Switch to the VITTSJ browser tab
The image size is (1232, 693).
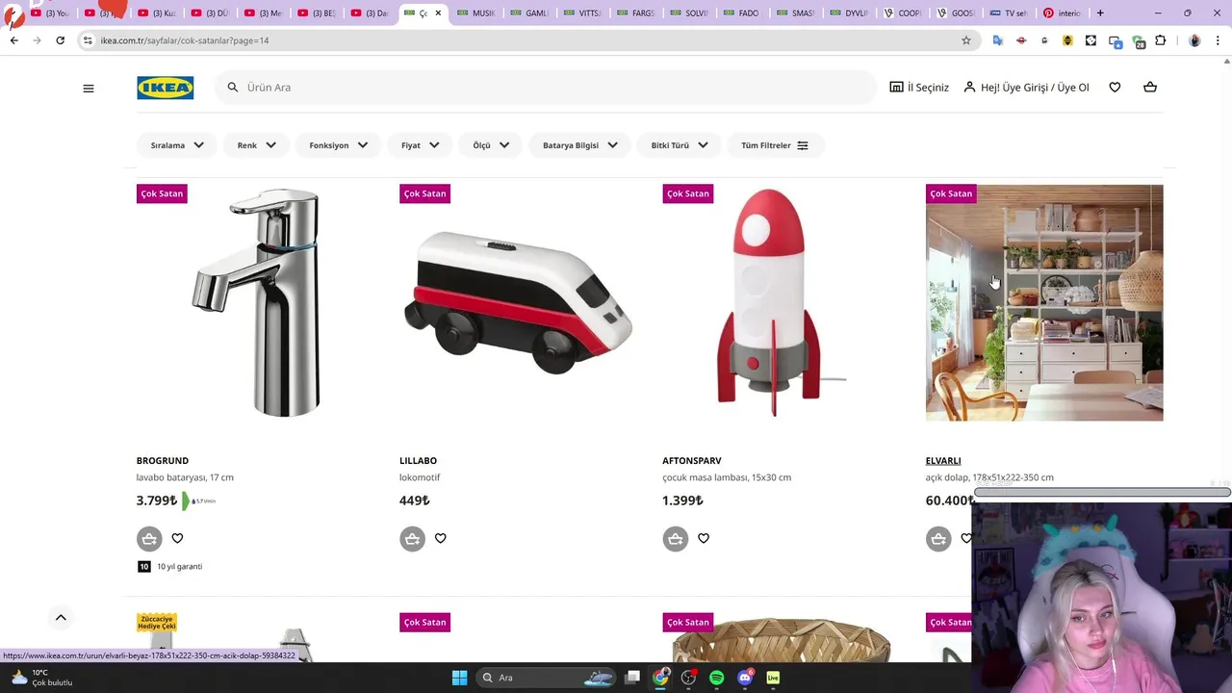coord(582,13)
